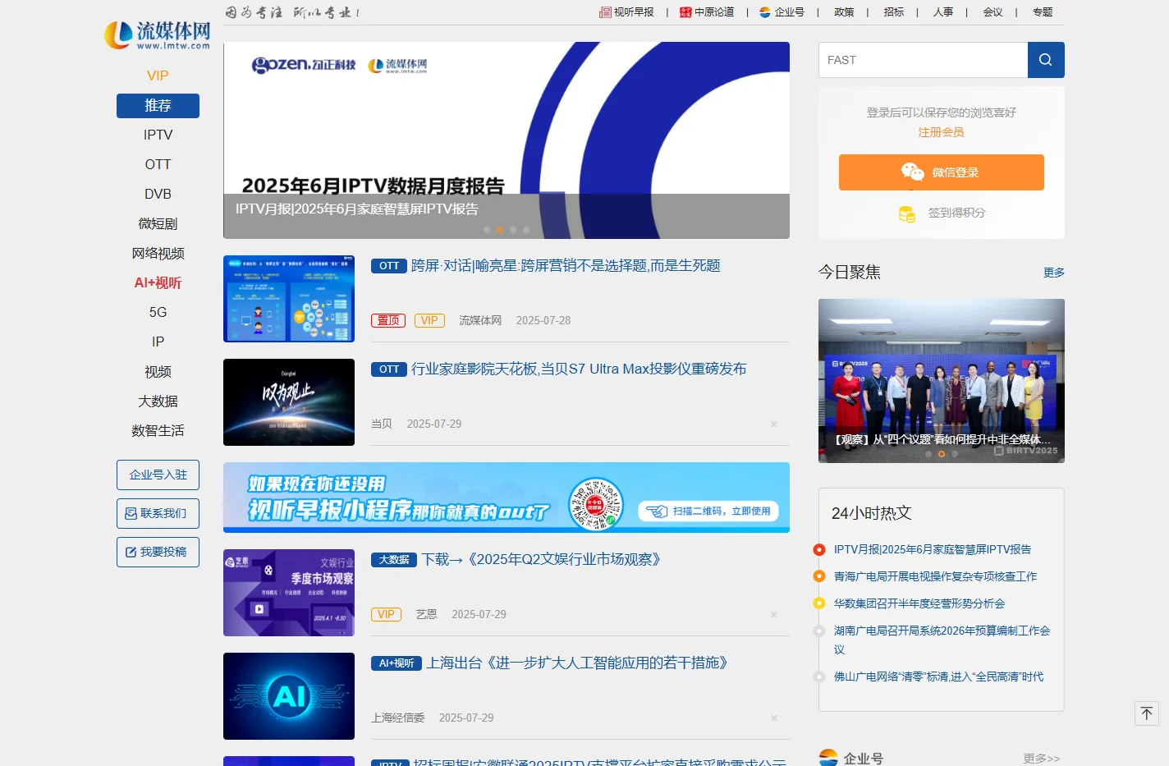The width and height of the screenshot is (1169, 766).
Task: Open hot article IPTV月报|2025年6月家庭智慧屏
Action: [933, 550]
